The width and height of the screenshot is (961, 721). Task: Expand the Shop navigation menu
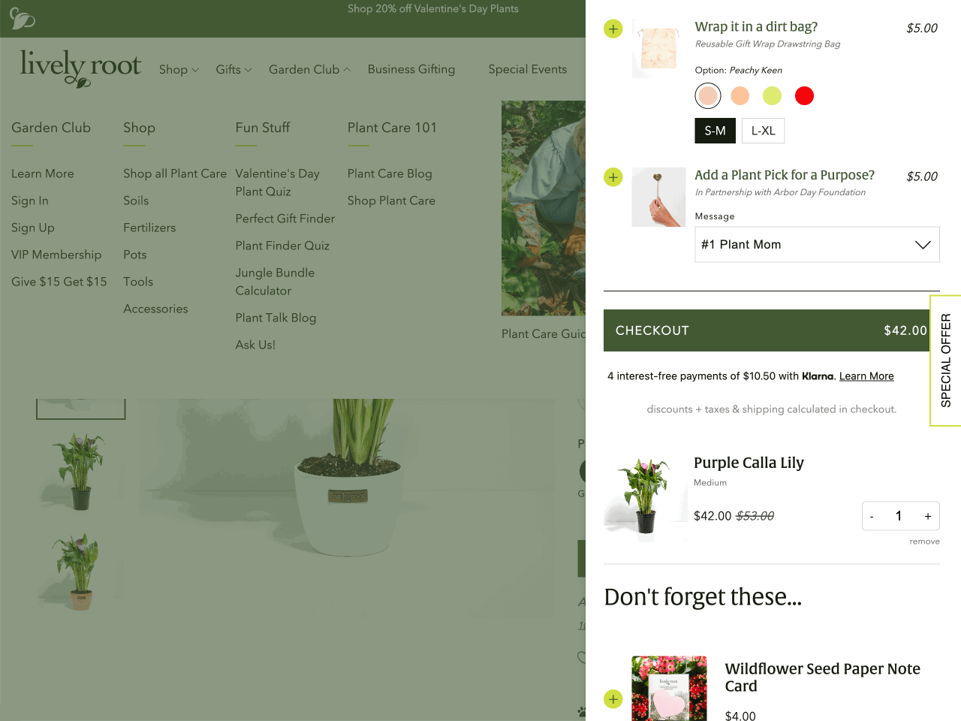(179, 70)
